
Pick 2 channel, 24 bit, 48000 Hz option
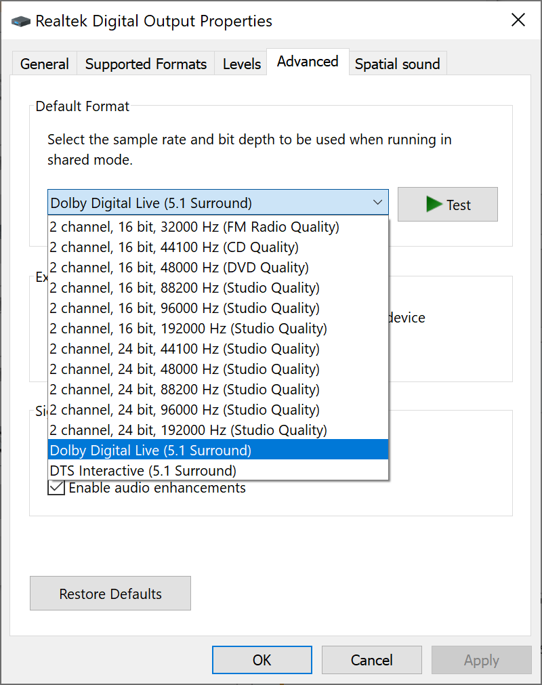click(218, 369)
